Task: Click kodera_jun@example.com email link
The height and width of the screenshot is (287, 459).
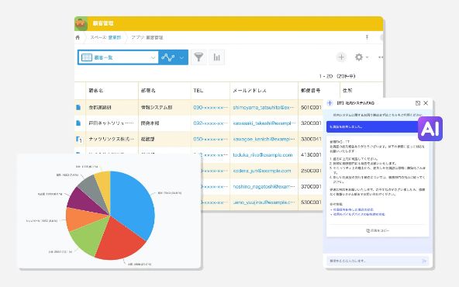Action: click(262, 171)
